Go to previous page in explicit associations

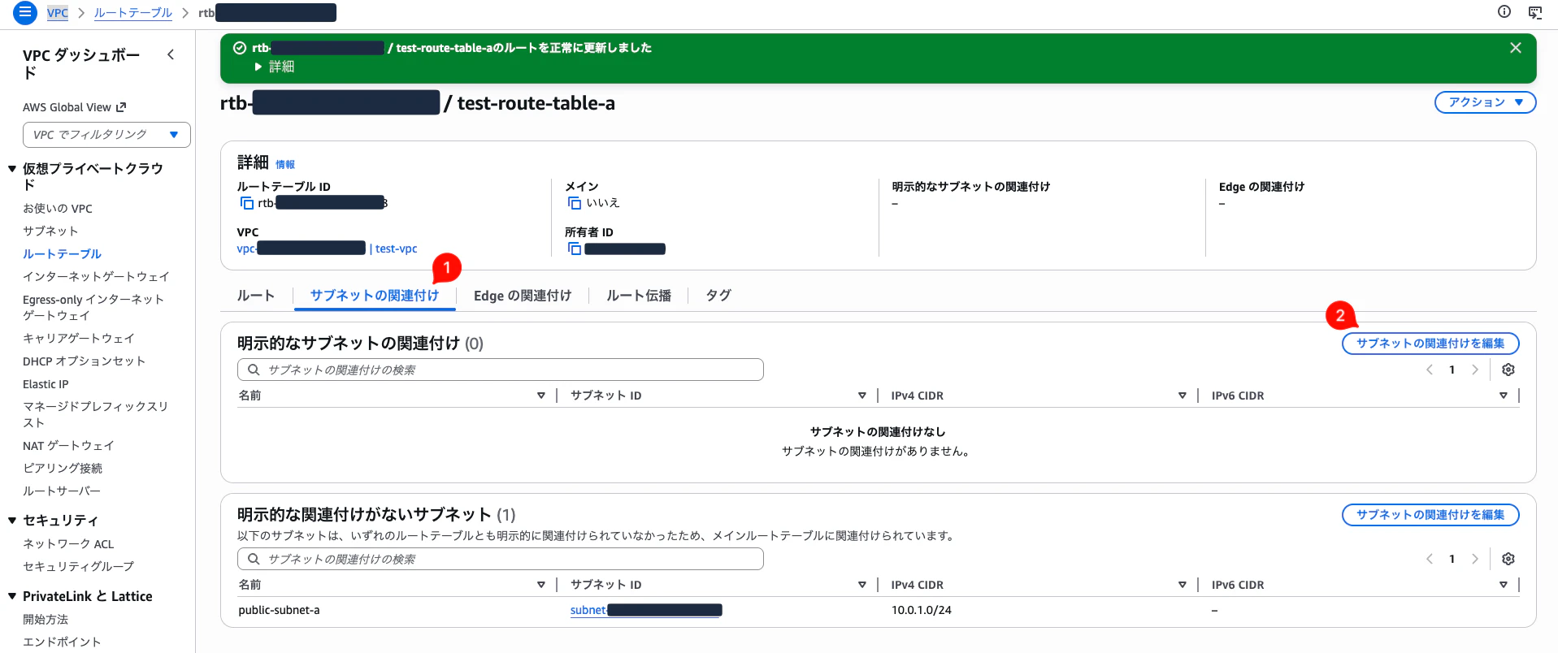coord(1430,370)
